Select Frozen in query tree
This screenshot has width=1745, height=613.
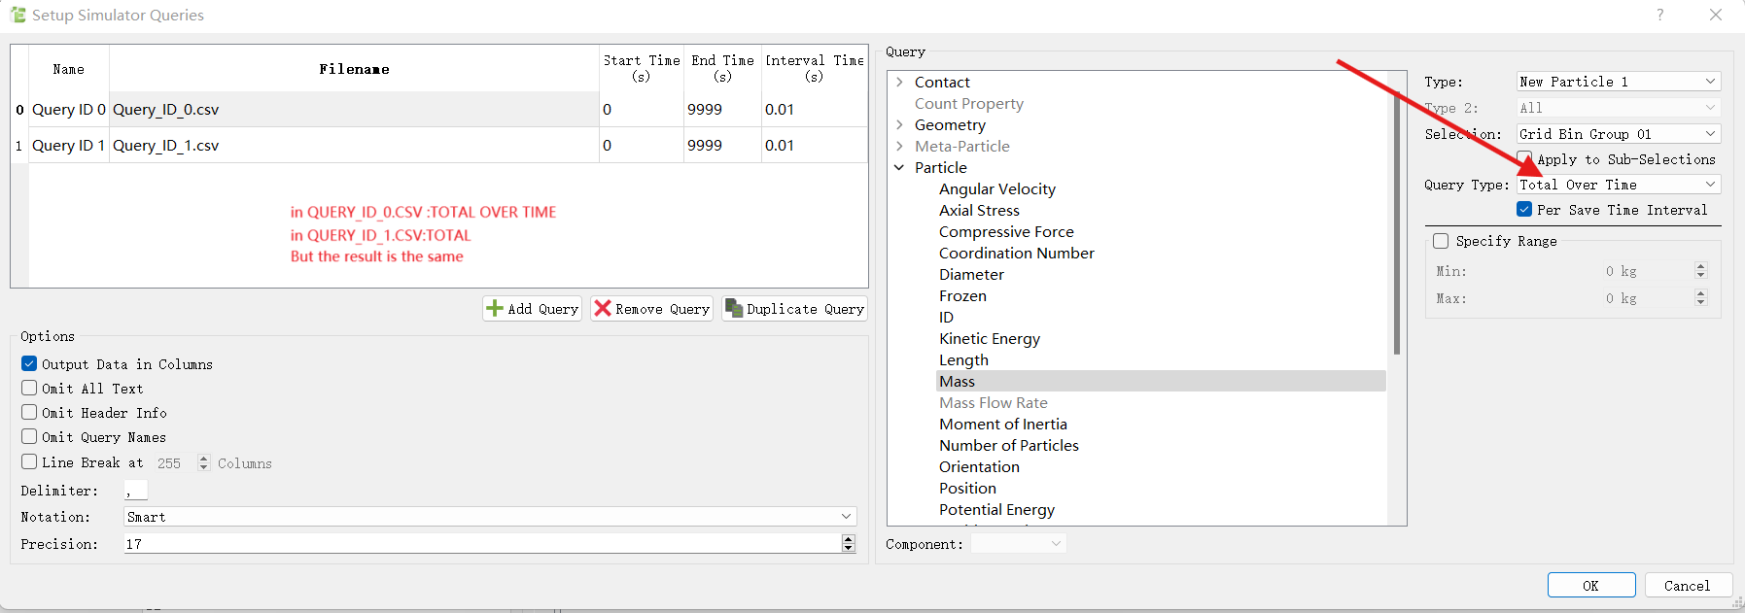(x=962, y=295)
